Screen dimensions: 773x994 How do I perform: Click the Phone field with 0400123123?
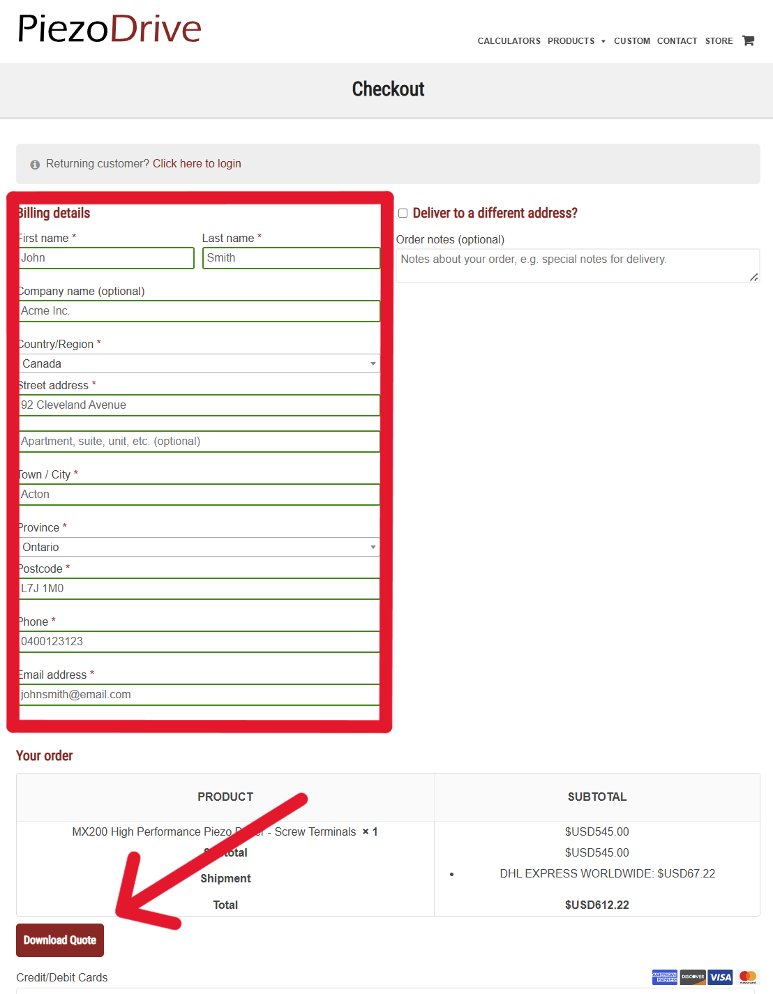point(200,642)
